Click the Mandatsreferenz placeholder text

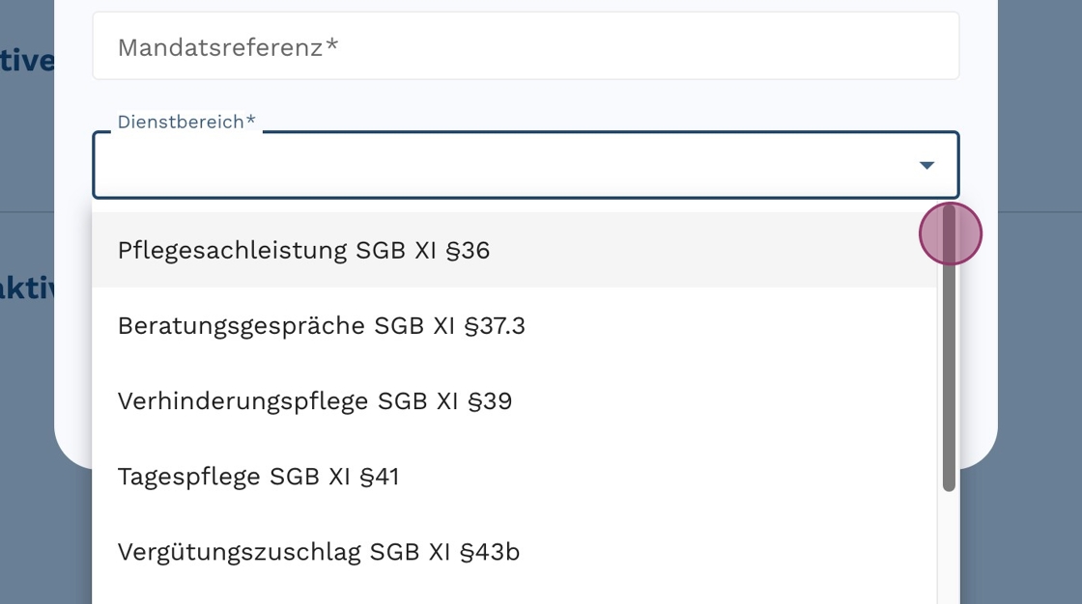point(228,47)
